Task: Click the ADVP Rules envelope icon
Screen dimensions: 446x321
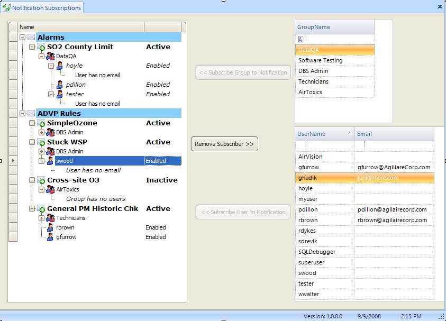Action: point(31,113)
